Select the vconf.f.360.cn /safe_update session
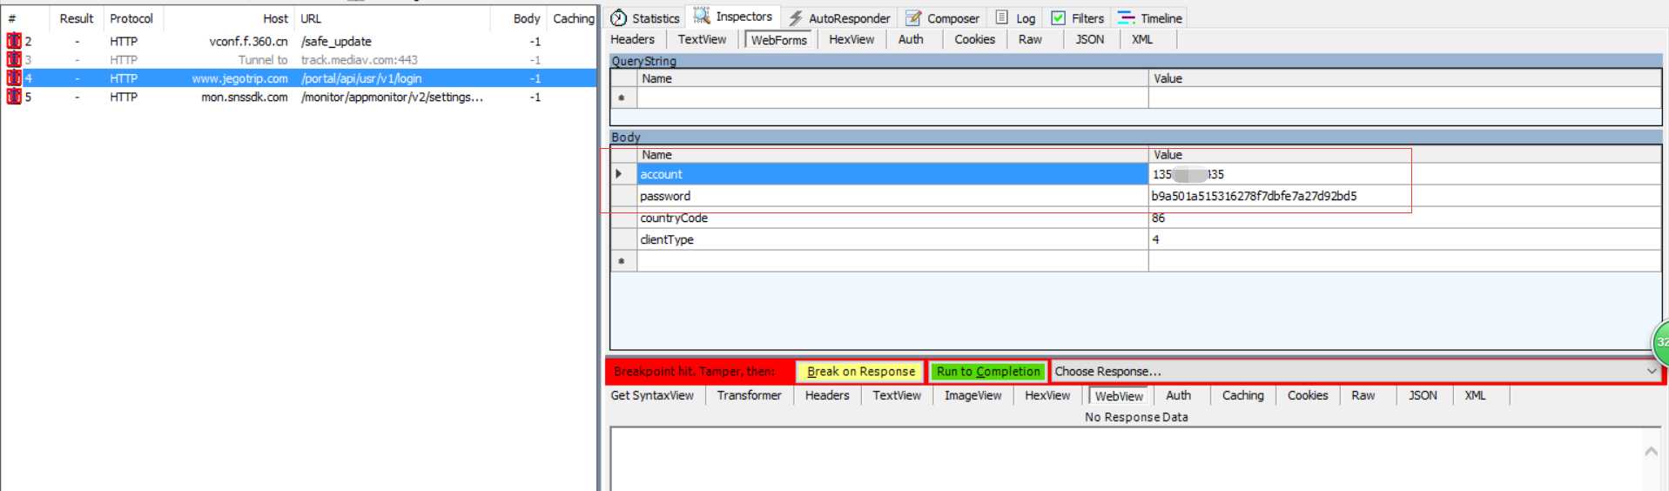 coord(299,41)
